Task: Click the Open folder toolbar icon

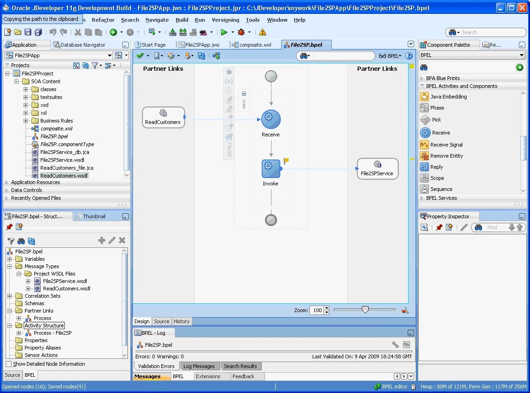Action: tap(18, 32)
